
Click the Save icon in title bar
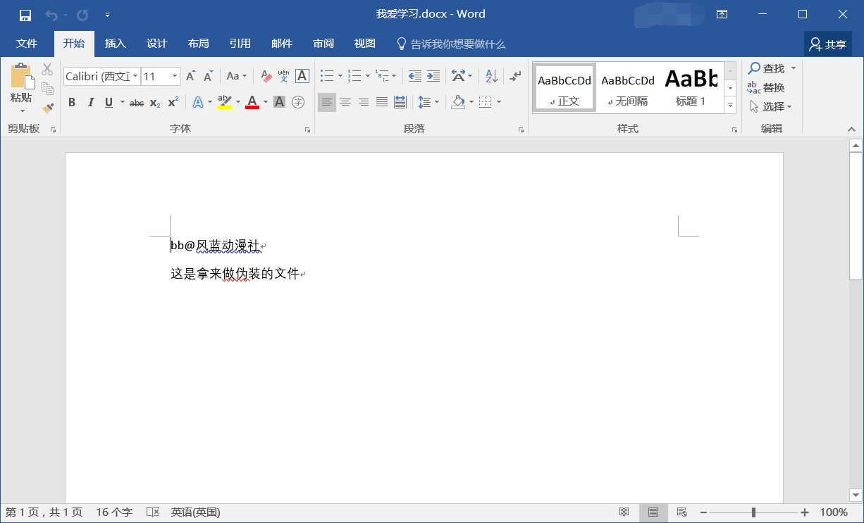(25, 15)
